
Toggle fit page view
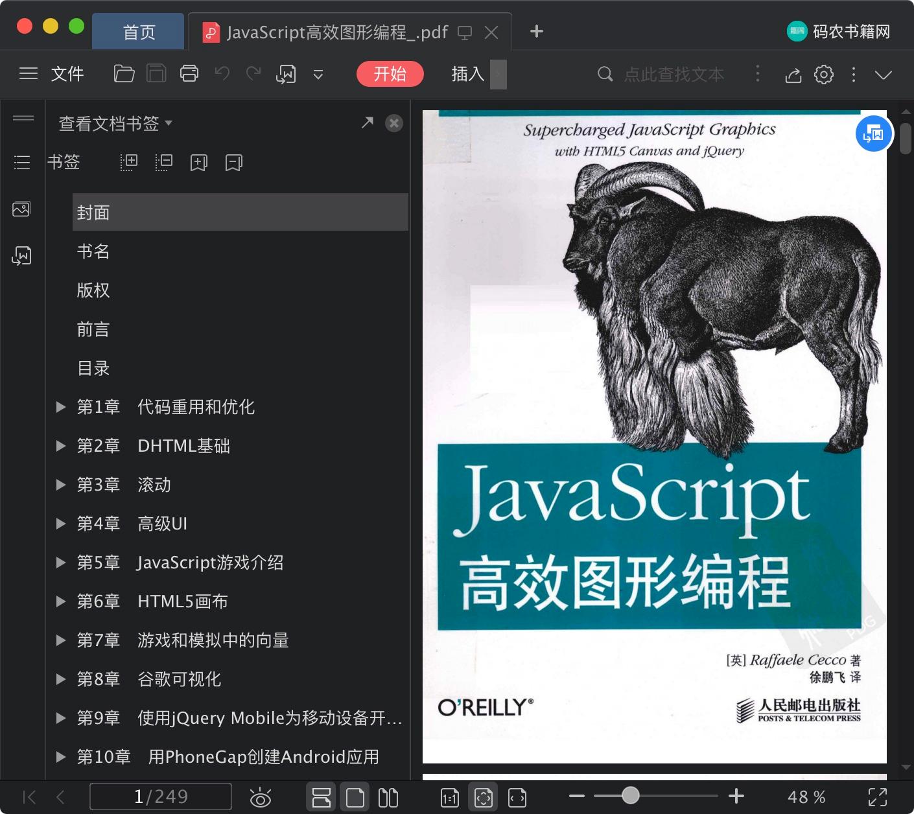click(x=484, y=797)
